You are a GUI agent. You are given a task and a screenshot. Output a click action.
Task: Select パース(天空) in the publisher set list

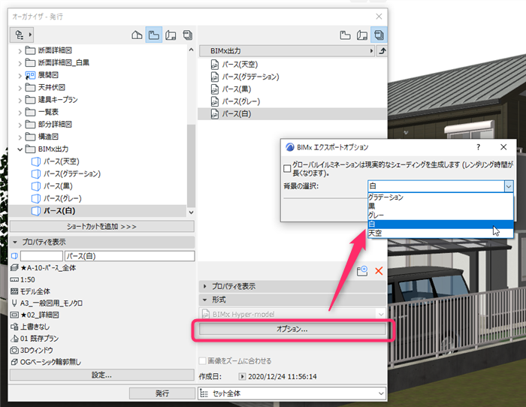coord(292,65)
